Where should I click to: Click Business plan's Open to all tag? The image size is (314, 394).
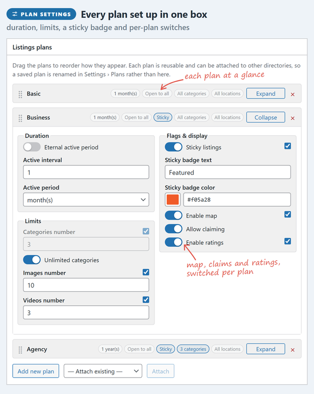[x=137, y=117]
